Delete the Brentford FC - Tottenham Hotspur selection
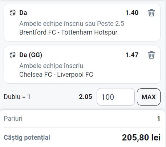This screenshot has height=147, width=166. (151, 13)
